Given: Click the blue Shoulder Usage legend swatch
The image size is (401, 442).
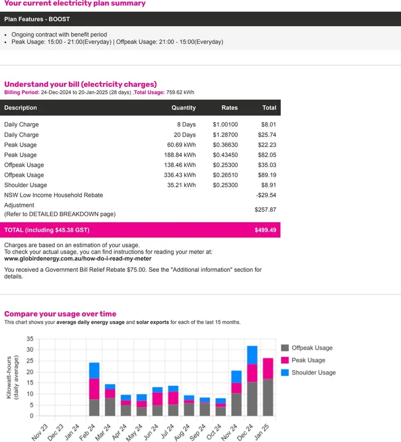Looking at the screenshot, I should [285, 372].
